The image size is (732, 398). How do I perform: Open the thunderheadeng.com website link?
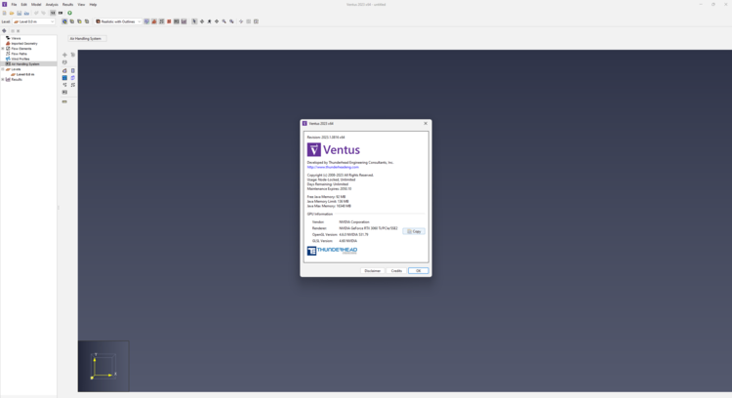click(334, 167)
